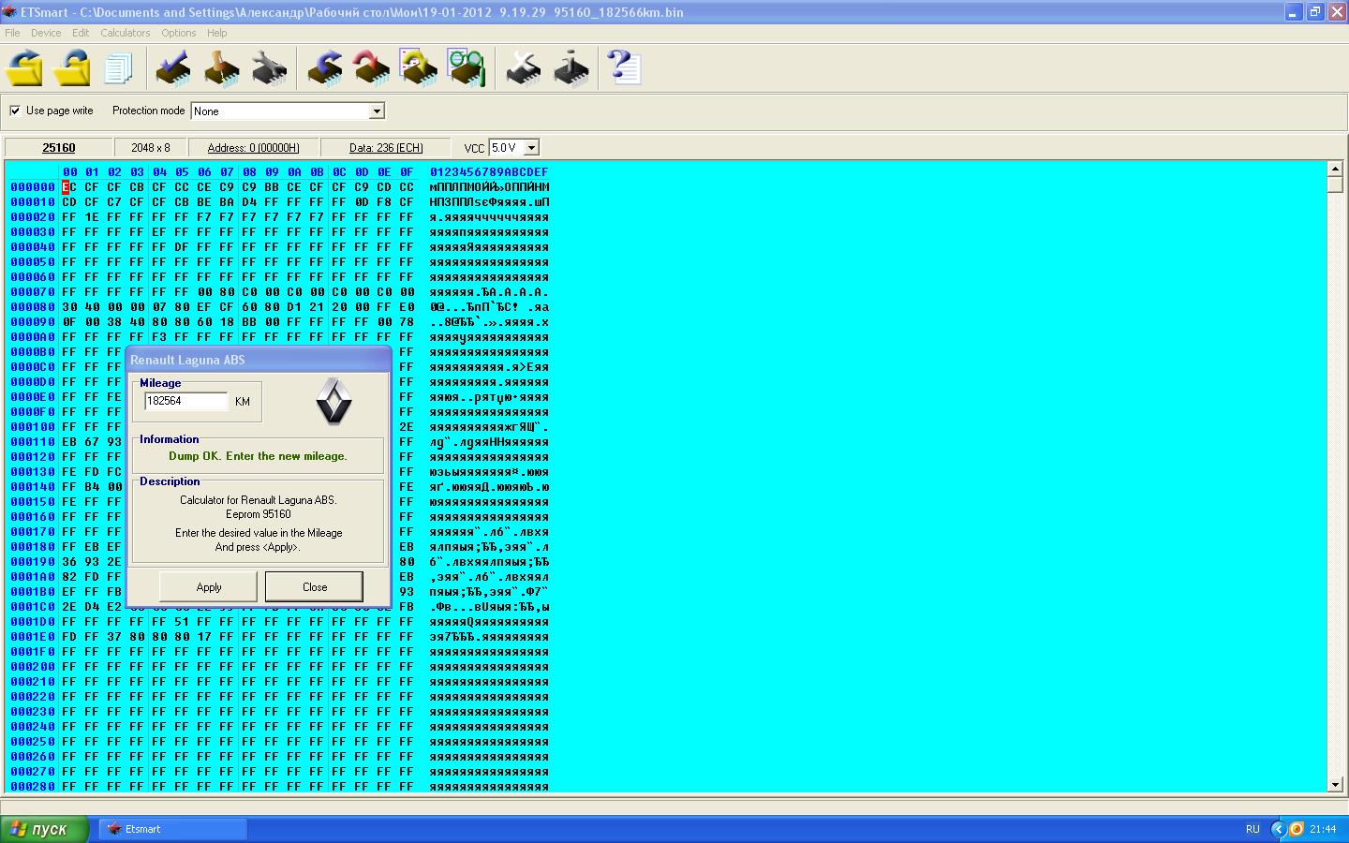The height and width of the screenshot is (843, 1349).
Task: Click the orange tray icon near the clock
Action: (1297, 829)
